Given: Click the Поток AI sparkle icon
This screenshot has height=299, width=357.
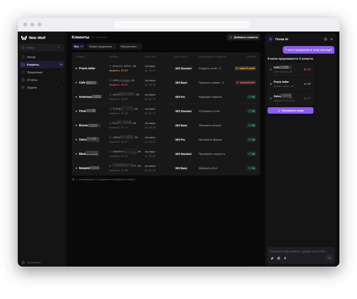Looking at the screenshot, I should point(270,39).
